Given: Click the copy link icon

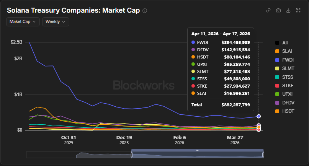Looking at the screenshot, I should coord(268,10).
